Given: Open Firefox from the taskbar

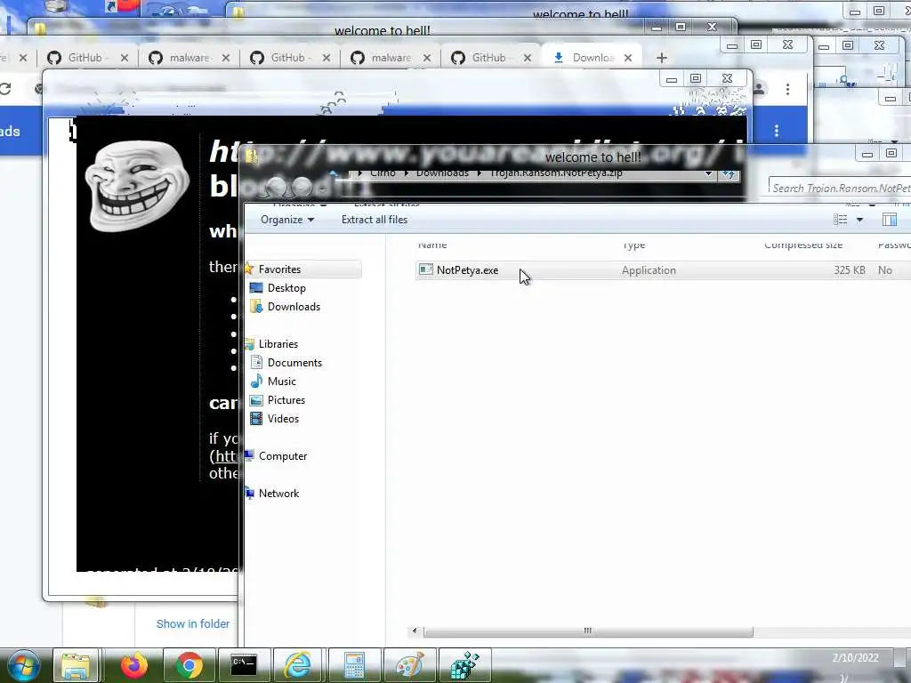Looking at the screenshot, I should [x=133, y=665].
